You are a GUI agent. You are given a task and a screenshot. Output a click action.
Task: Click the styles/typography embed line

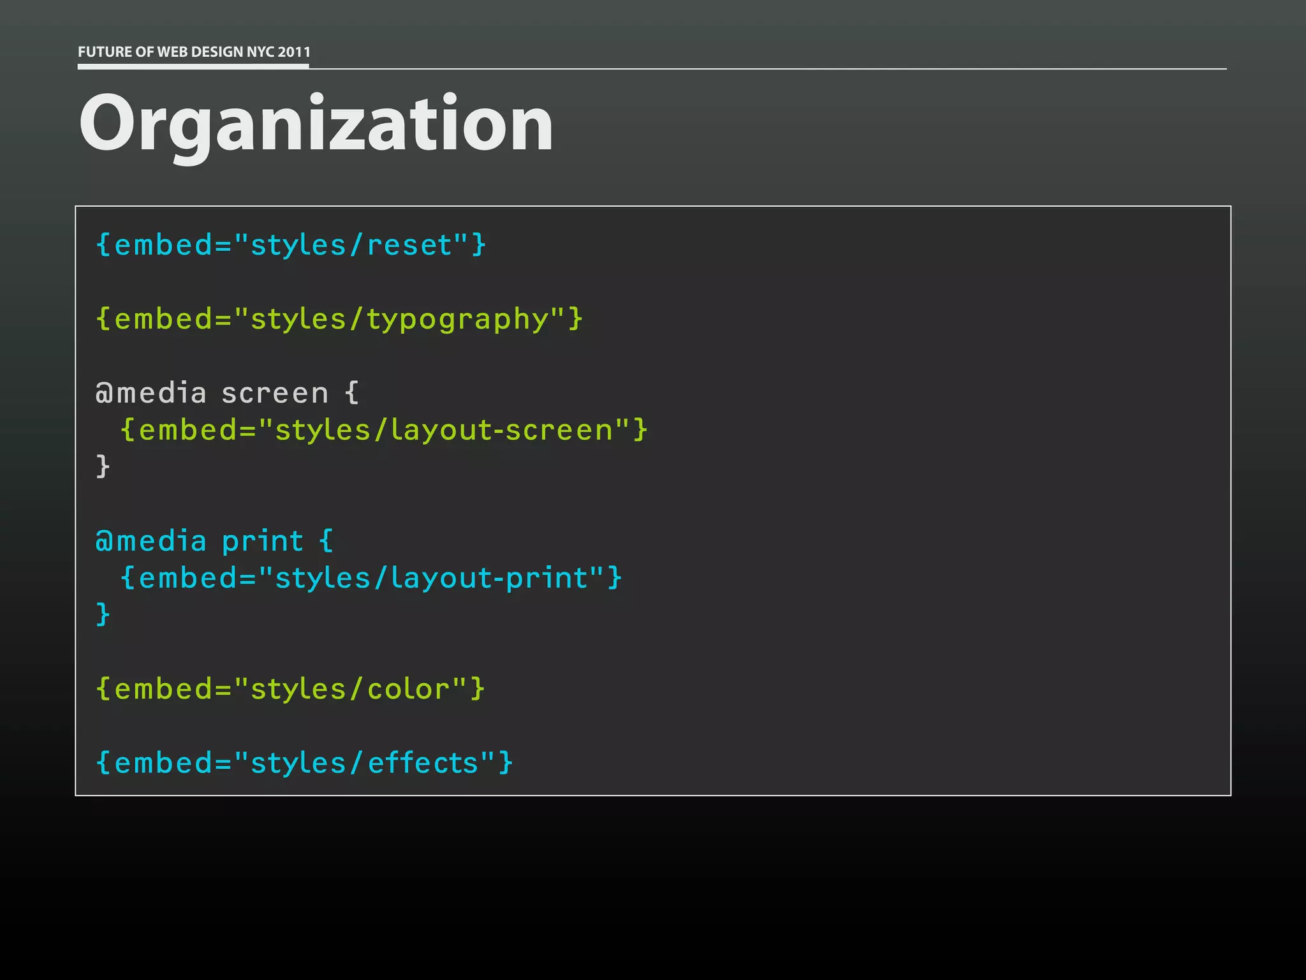pos(339,319)
